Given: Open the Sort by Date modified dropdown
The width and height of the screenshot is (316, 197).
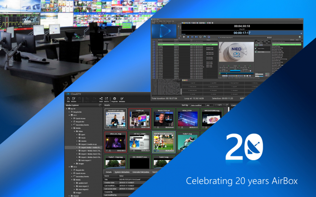Looking at the screenshot, I should (198, 105).
